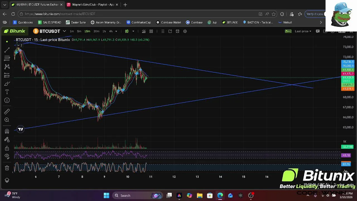This screenshot has height=201, width=357.
Task: Pick the Text annotation tool
Action: (7, 92)
